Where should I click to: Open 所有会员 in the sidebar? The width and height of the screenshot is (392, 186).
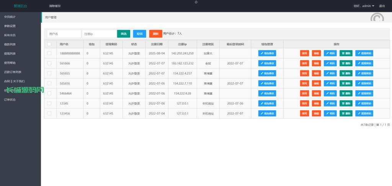point(10,35)
